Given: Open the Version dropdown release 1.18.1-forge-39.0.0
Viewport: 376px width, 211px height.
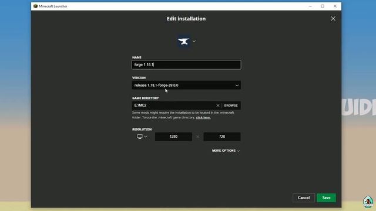Looking at the screenshot, I should pos(186,85).
